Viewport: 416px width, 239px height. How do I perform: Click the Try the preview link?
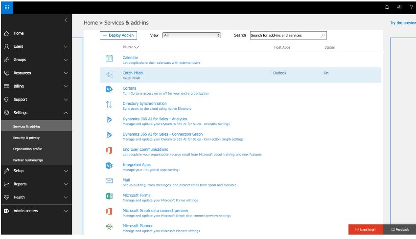pyautogui.click(x=403, y=23)
